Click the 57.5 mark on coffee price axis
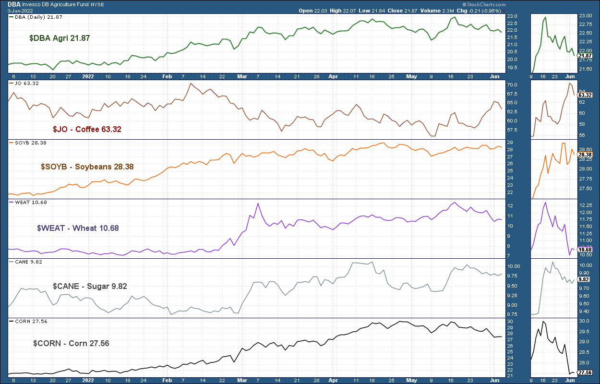The width and height of the screenshot is (600, 384). 512,130
